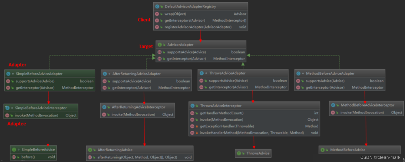Click the class icon of MethodBeforeAdviceAdapter
Screen dimensions: 405x162
point(298,74)
